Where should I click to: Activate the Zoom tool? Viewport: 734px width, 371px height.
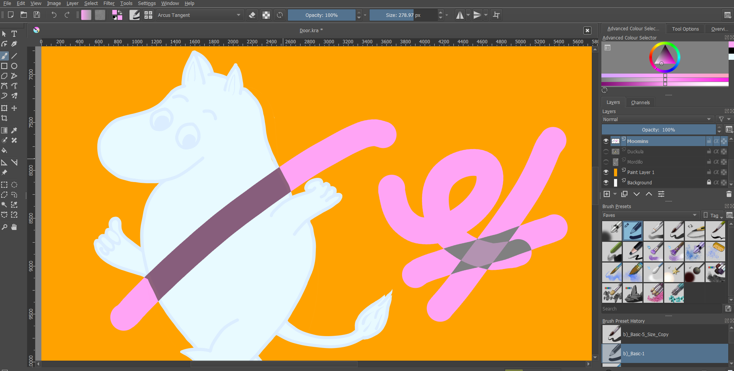click(4, 227)
